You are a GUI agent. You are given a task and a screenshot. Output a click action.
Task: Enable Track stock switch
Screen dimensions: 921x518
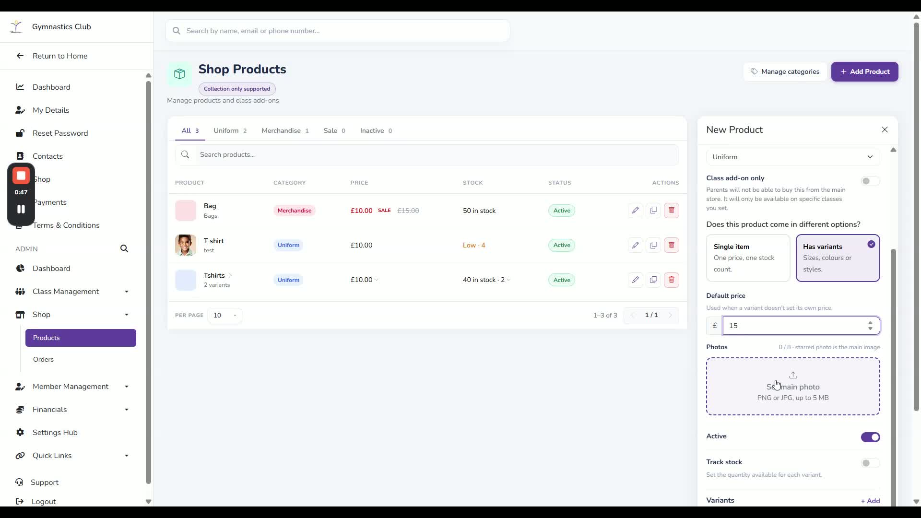click(870, 463)
